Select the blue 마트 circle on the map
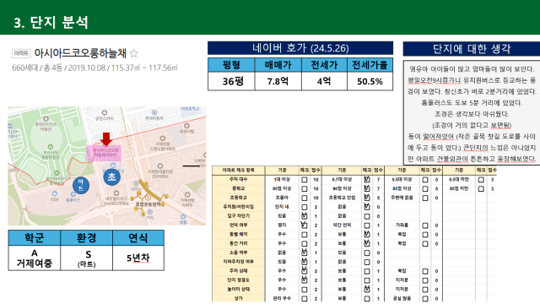The width and height of the screenshot is (540, 304). (81, 185)
